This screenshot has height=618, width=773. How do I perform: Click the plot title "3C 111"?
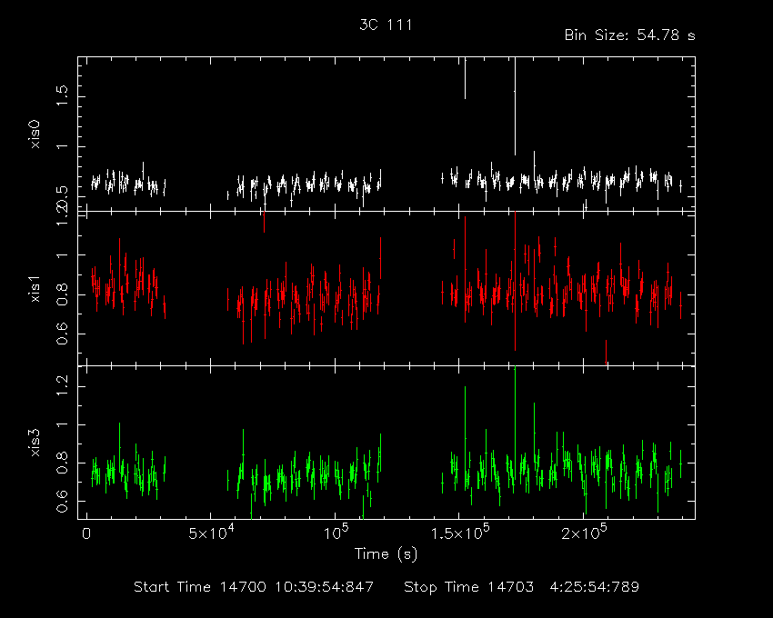[386, 25]
